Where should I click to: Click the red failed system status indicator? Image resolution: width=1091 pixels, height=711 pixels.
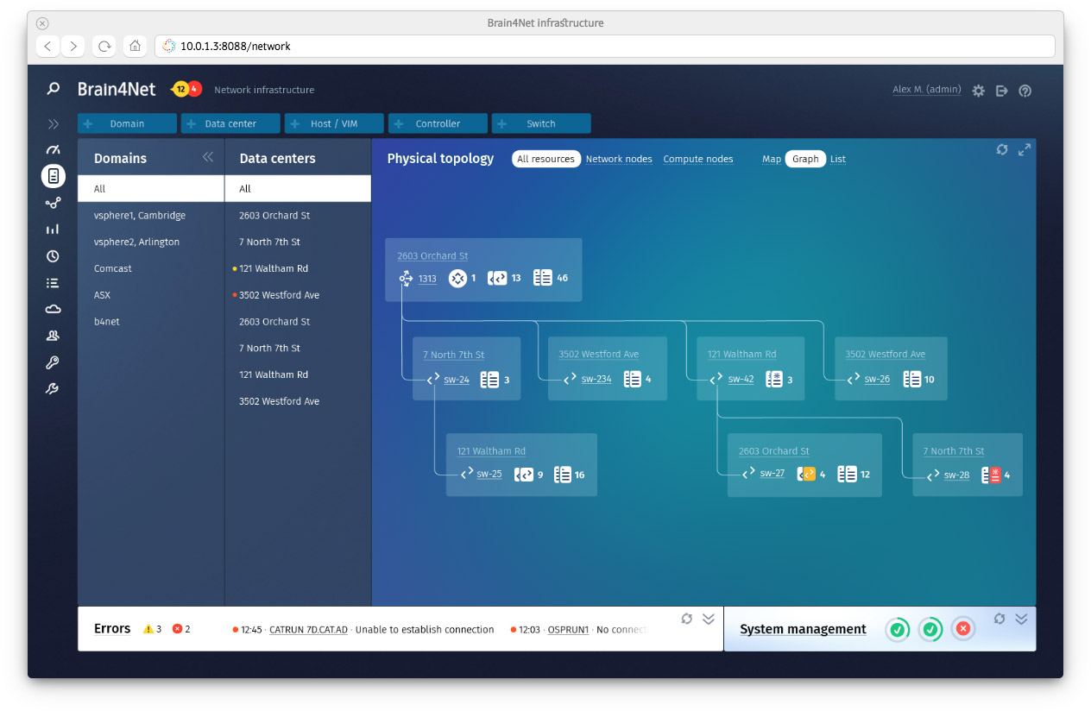tap(963, 630)
